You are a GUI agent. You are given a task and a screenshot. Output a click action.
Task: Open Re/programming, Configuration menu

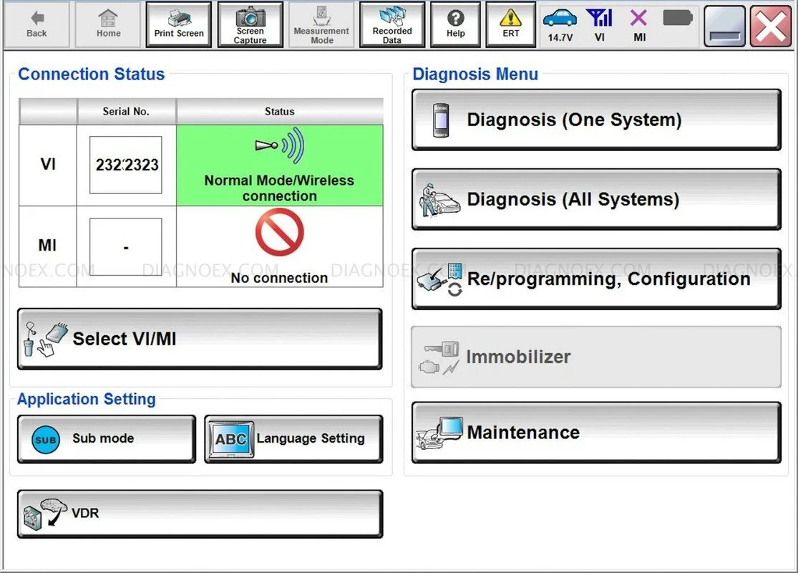pos(595,279)
